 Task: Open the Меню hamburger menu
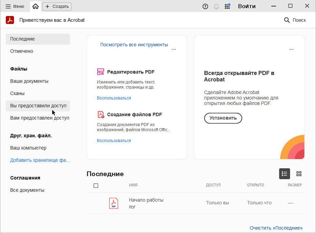pyautogui.click(x=15, y=6)
